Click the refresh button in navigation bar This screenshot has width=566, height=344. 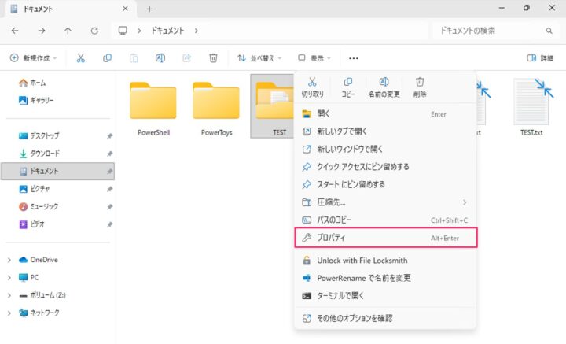(x=94, y=31)
